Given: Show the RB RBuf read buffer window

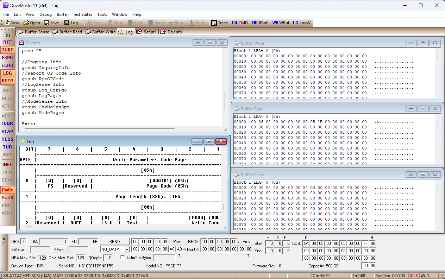Looking at the screenshot, I should point(260,23).
